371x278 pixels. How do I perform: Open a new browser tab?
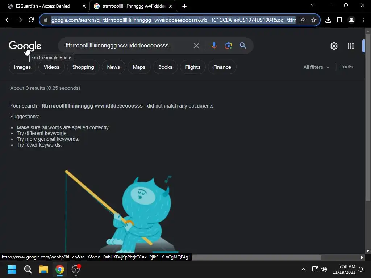[x=184, y=6]
